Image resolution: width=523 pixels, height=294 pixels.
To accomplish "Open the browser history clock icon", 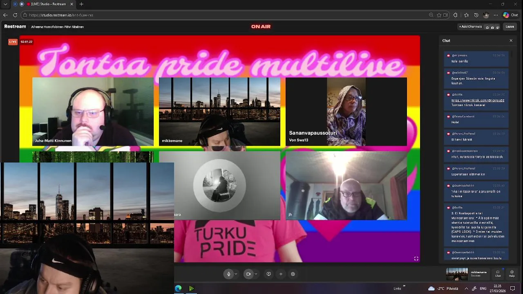I will 476,15.
